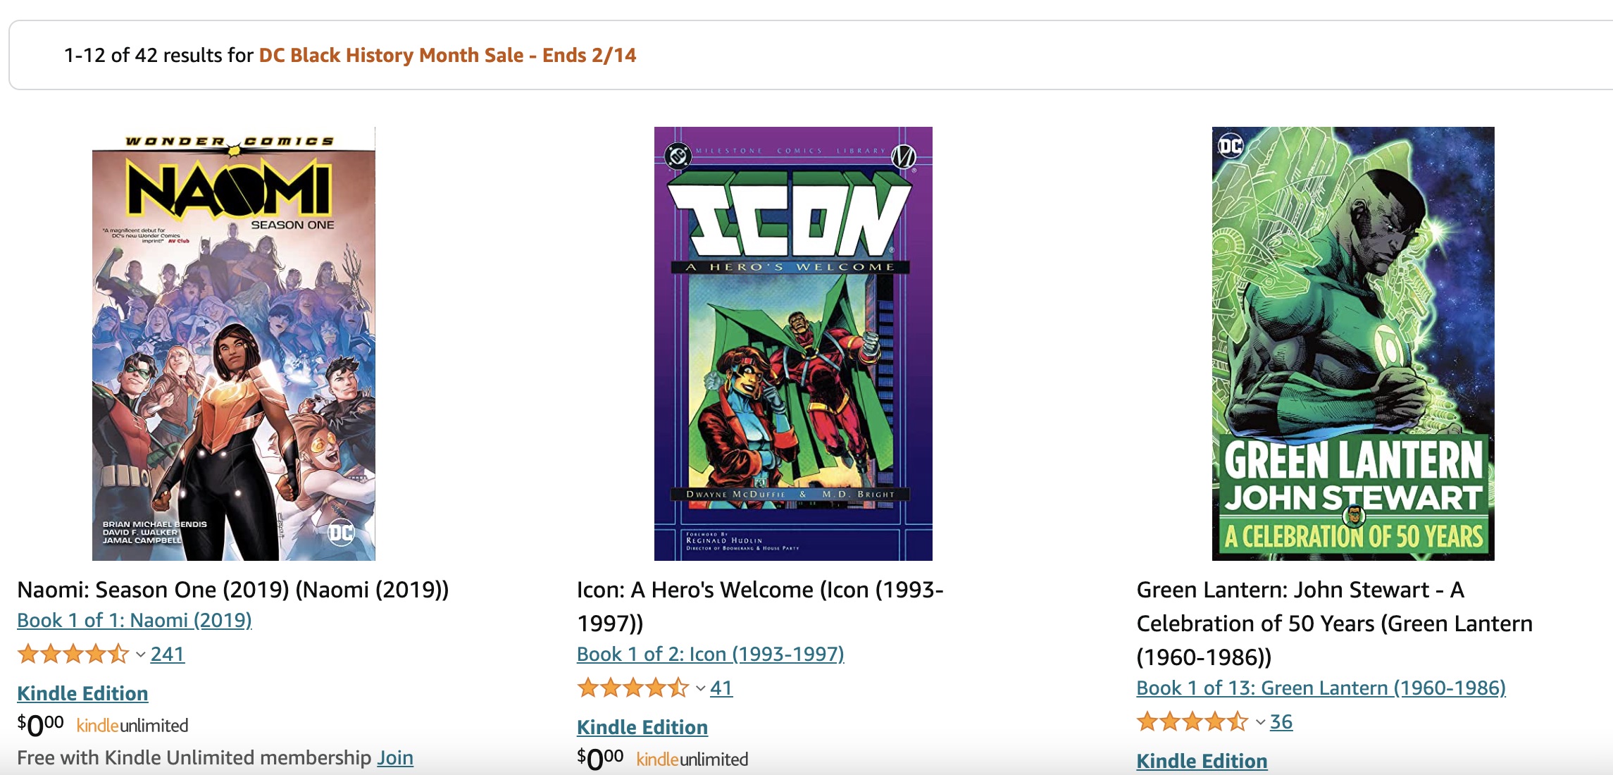Viewport: 1613px width, 775px height.
Task: Open Book 1 of 1: Naomi (2019) series
Action: pos(135,621)
